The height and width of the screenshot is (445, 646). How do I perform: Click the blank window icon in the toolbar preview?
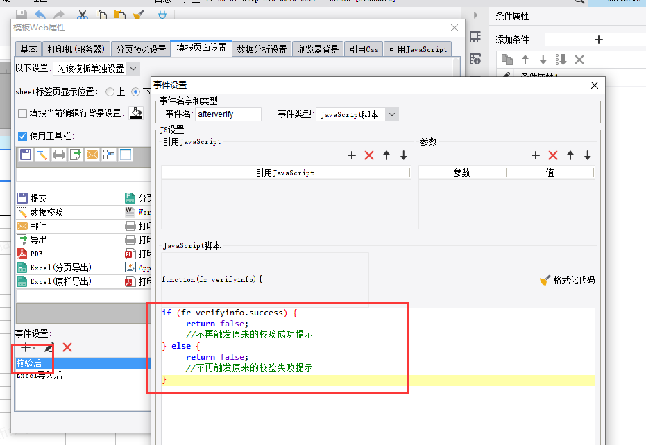coord(126,155)
